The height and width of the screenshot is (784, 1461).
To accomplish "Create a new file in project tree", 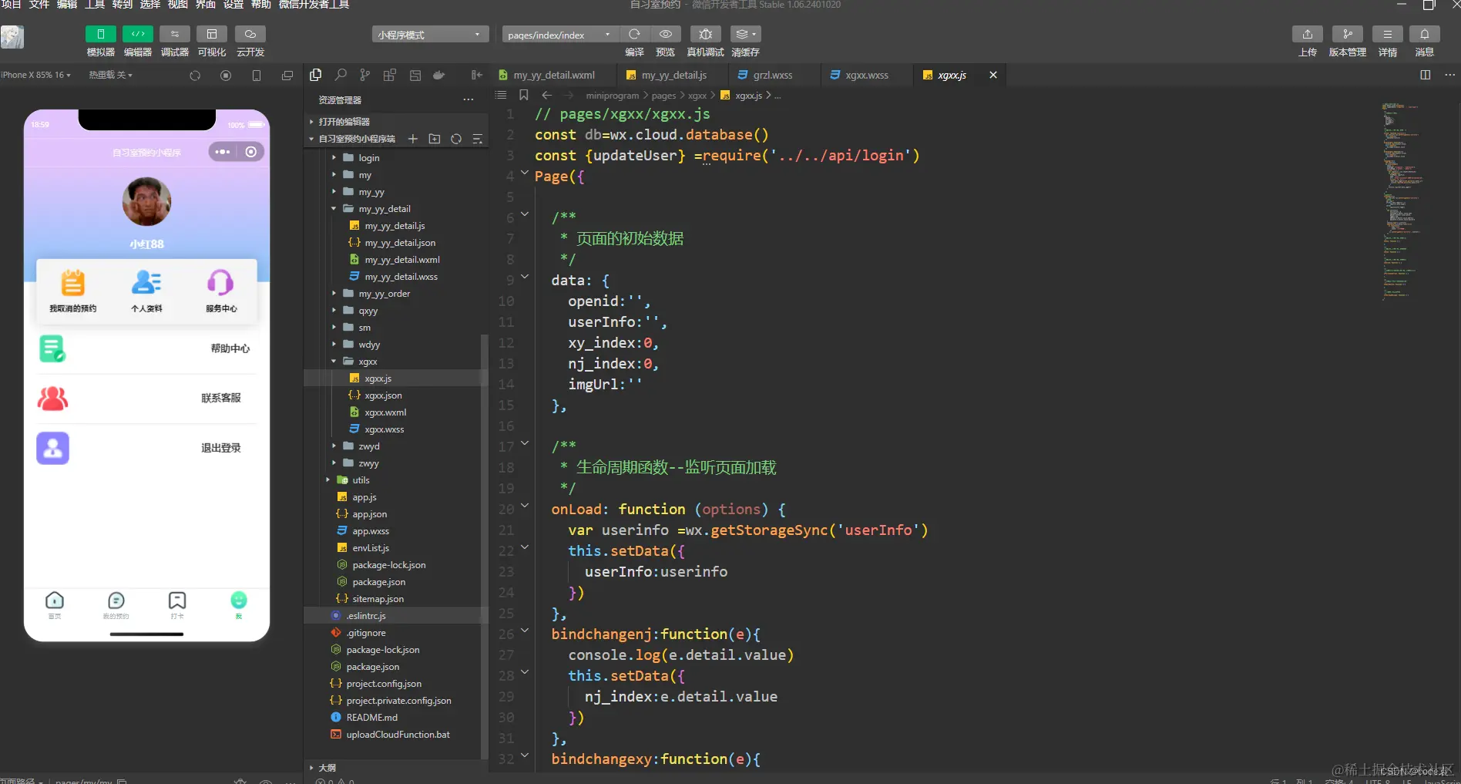I will pyautogui.click(x=413, y=139).
